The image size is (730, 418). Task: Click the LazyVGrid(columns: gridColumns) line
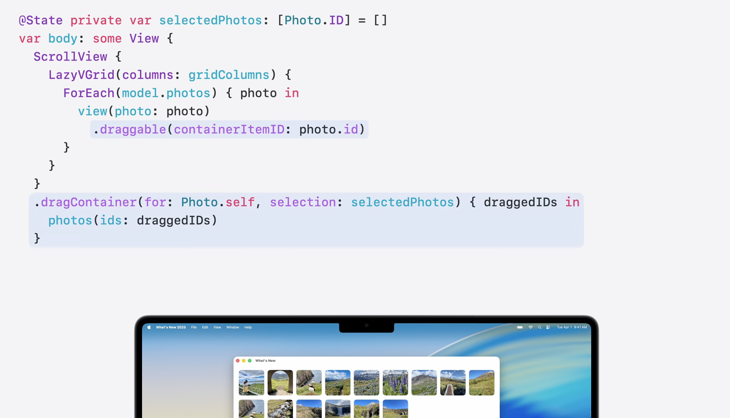(170, 75)
